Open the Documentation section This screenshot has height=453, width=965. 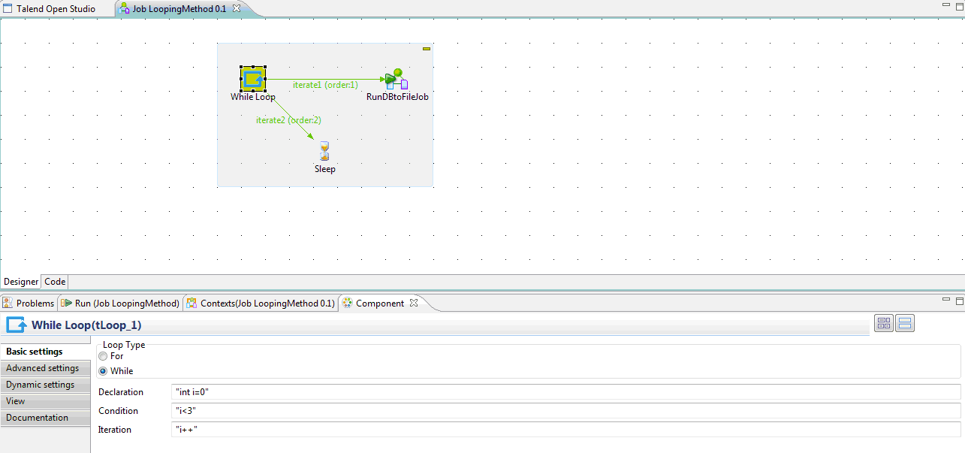point(38,418)
